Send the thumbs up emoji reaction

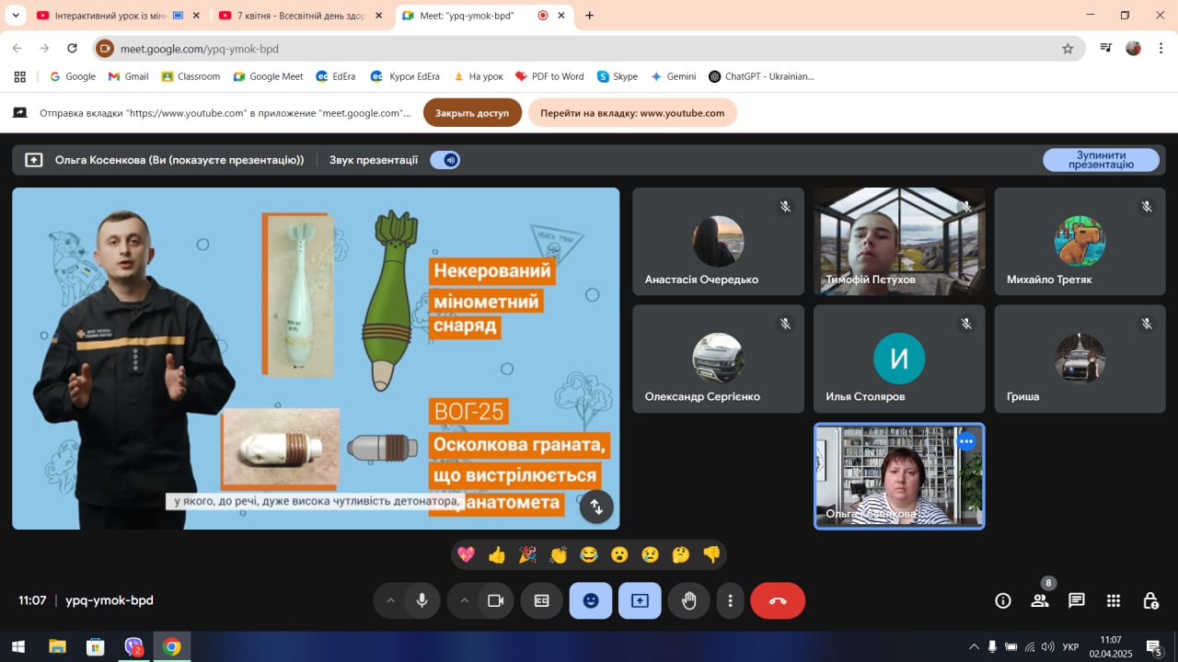tap(497, 554)
